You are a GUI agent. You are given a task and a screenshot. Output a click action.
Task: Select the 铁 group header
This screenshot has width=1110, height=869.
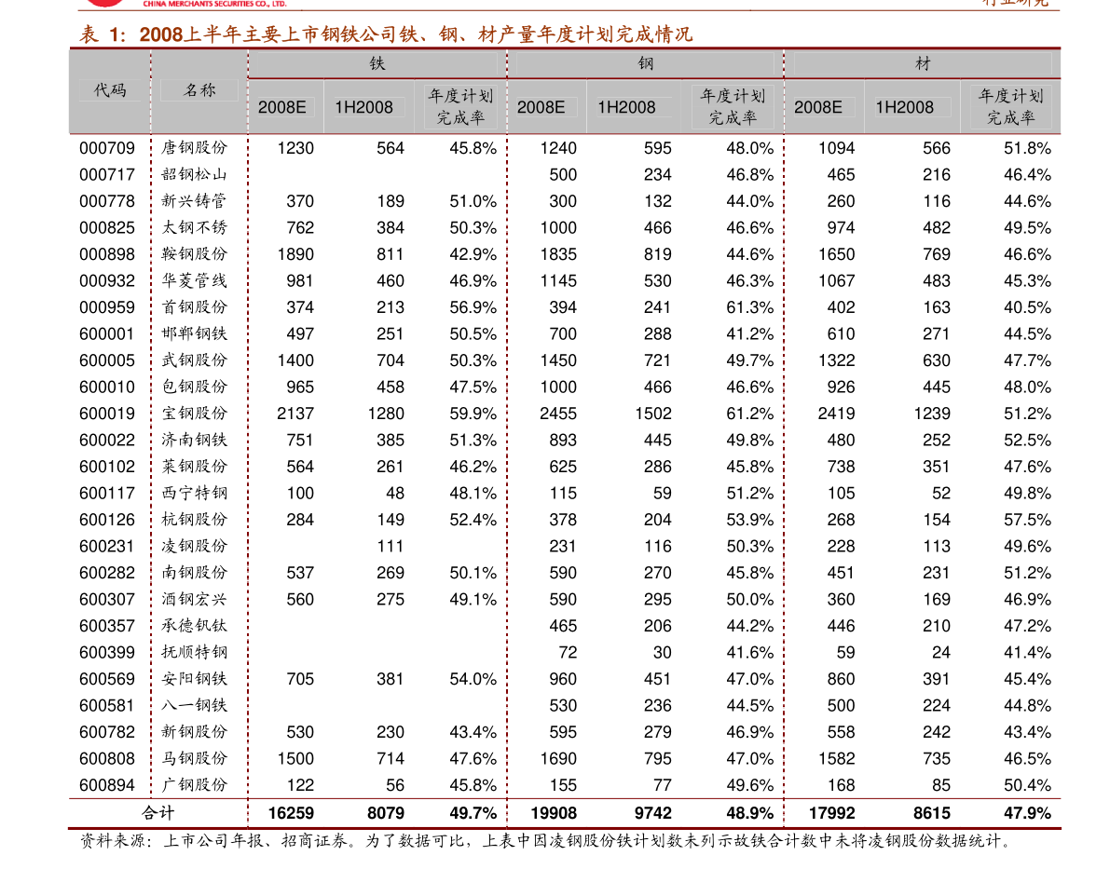coord(377,63)
